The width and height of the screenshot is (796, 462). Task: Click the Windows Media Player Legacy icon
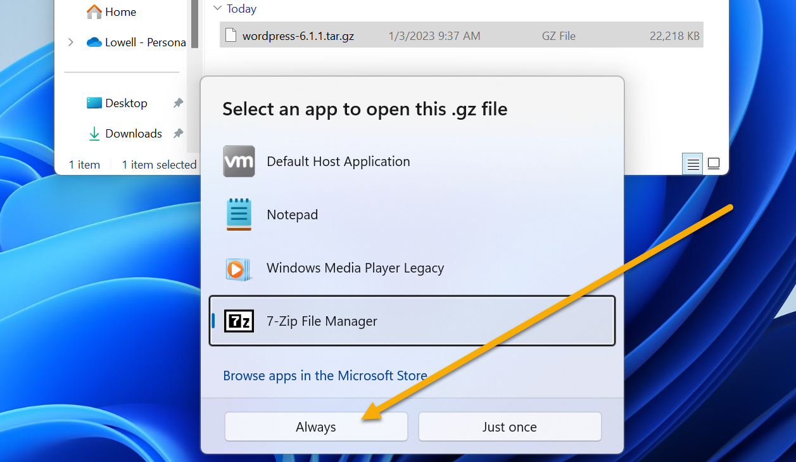[x=239, y=267]
